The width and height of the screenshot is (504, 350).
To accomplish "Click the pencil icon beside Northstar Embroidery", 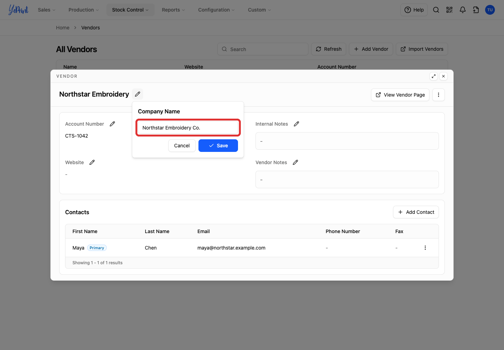I will pyautogui.click(x=138, y=94).
